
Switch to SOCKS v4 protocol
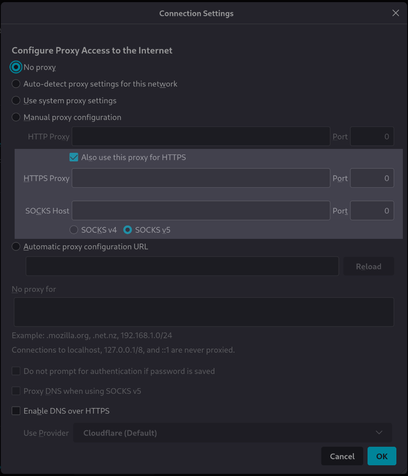coord(74,230)
